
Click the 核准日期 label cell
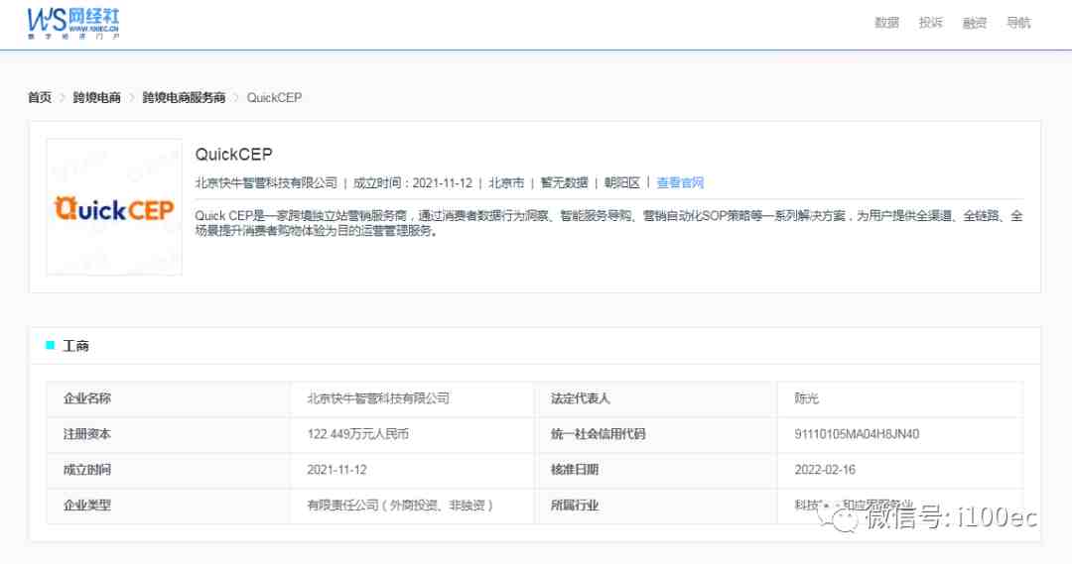(x=656, y=470)
